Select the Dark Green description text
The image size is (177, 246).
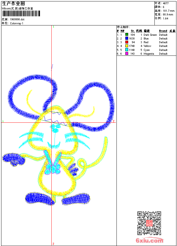tap(150, 35)
